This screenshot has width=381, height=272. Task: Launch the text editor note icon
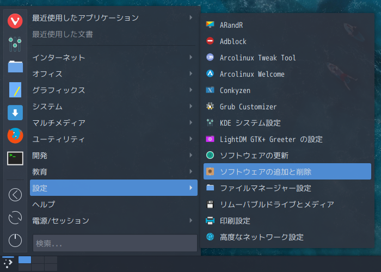(15, 90)
